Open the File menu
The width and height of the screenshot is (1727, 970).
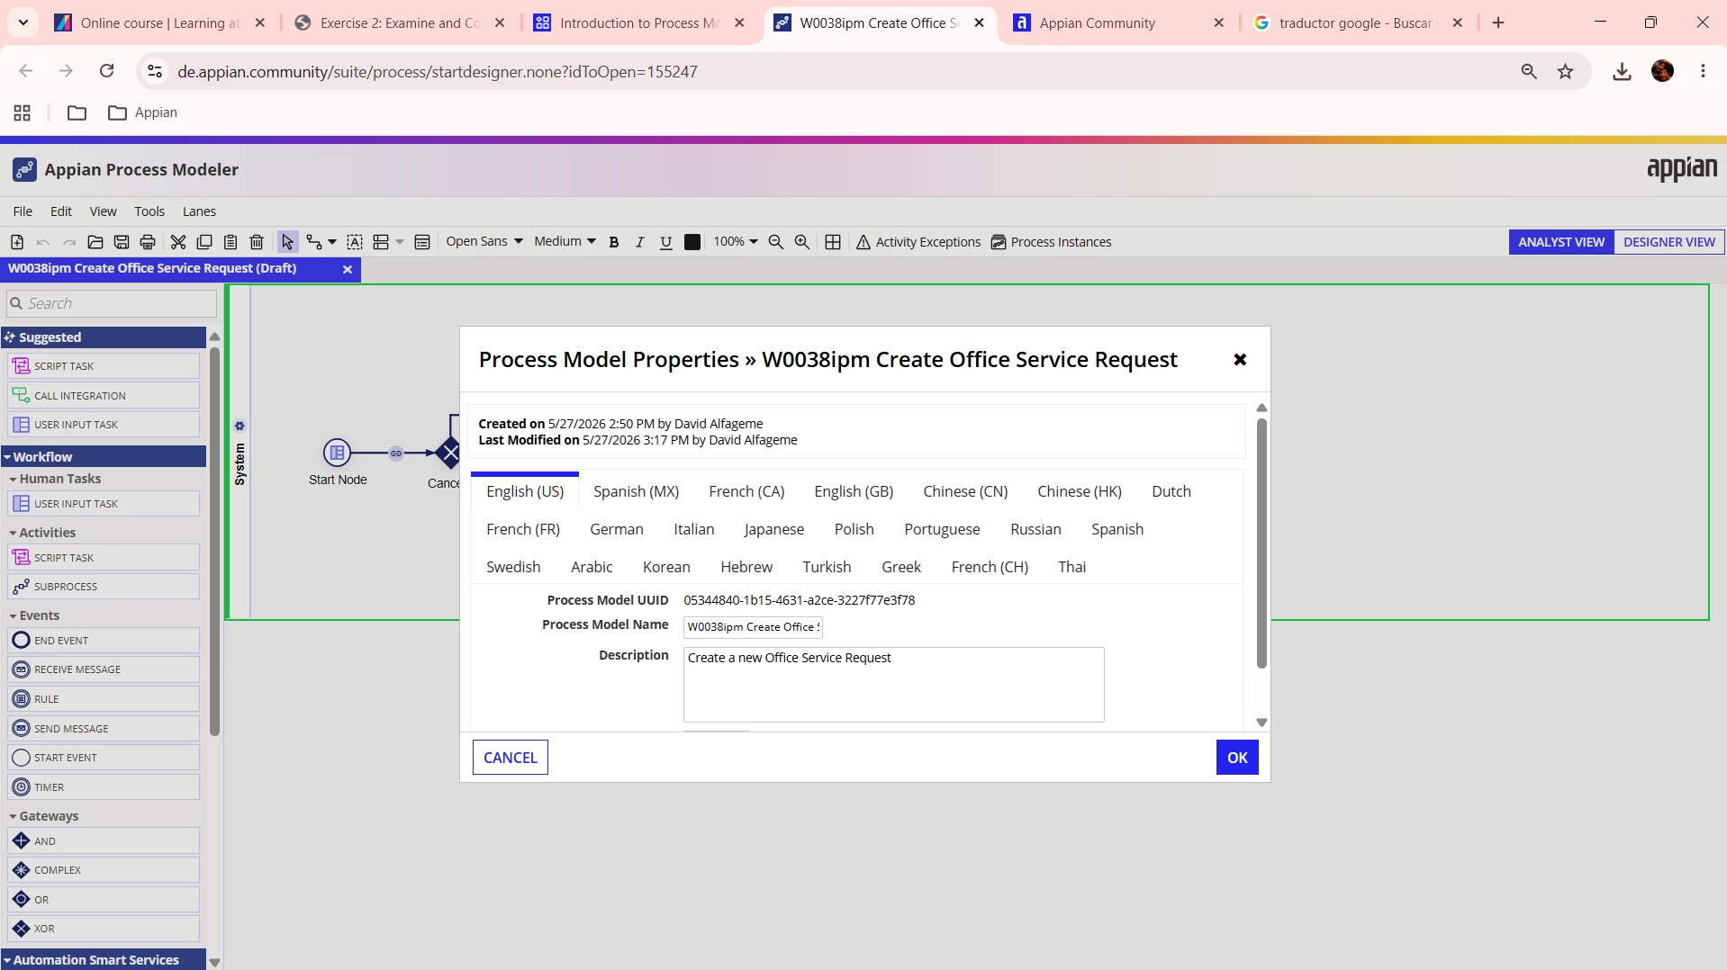(x=23, y=211)
